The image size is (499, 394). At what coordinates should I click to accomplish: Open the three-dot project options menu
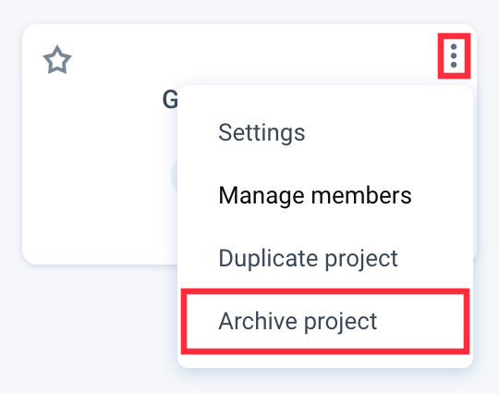tap(454, 55)
